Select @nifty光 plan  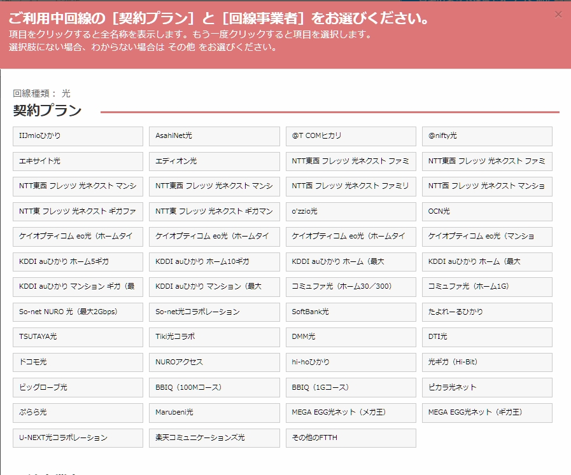[x=487, y=136]
